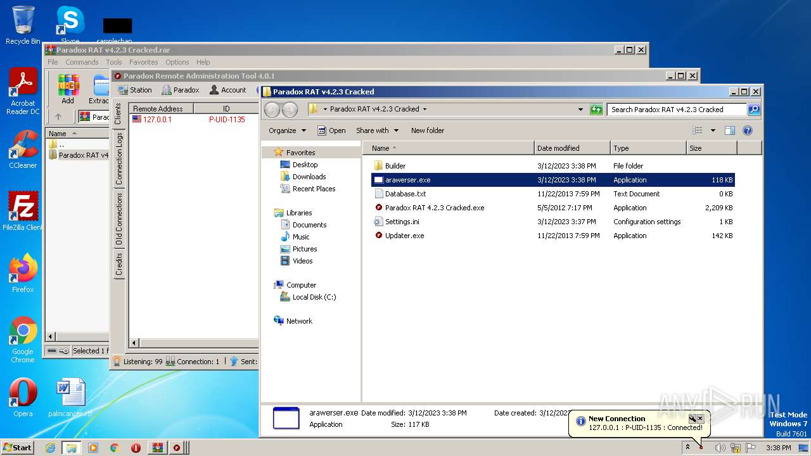Viewport: 811px width, 456px height.
Task: Open WinRAR Favorites menu
Action: tap(144, 62)
